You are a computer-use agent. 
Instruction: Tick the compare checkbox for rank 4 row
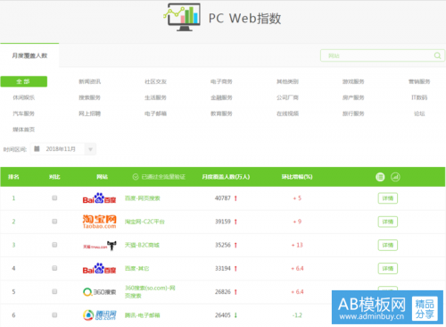click(54, 268)
